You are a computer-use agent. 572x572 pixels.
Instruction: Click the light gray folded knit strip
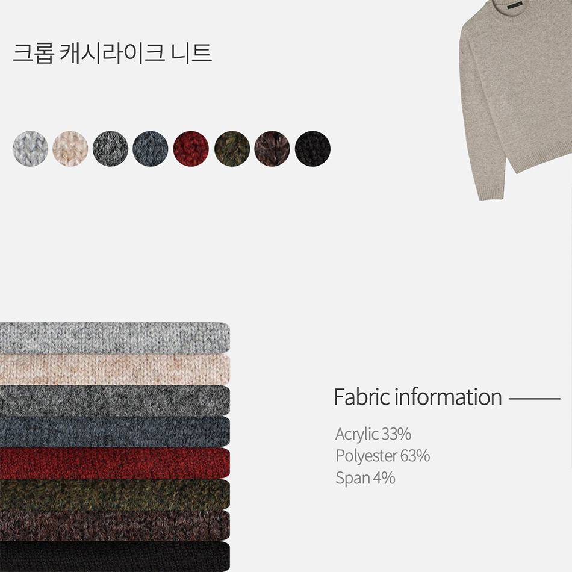115,338
